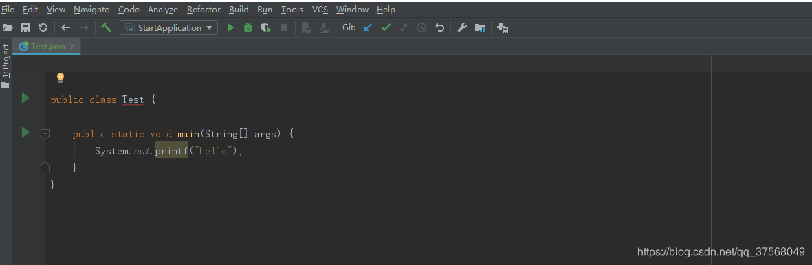The image size is (812, 265).
Task: Update project with the blue Git arrow
Action: [369, 28]
